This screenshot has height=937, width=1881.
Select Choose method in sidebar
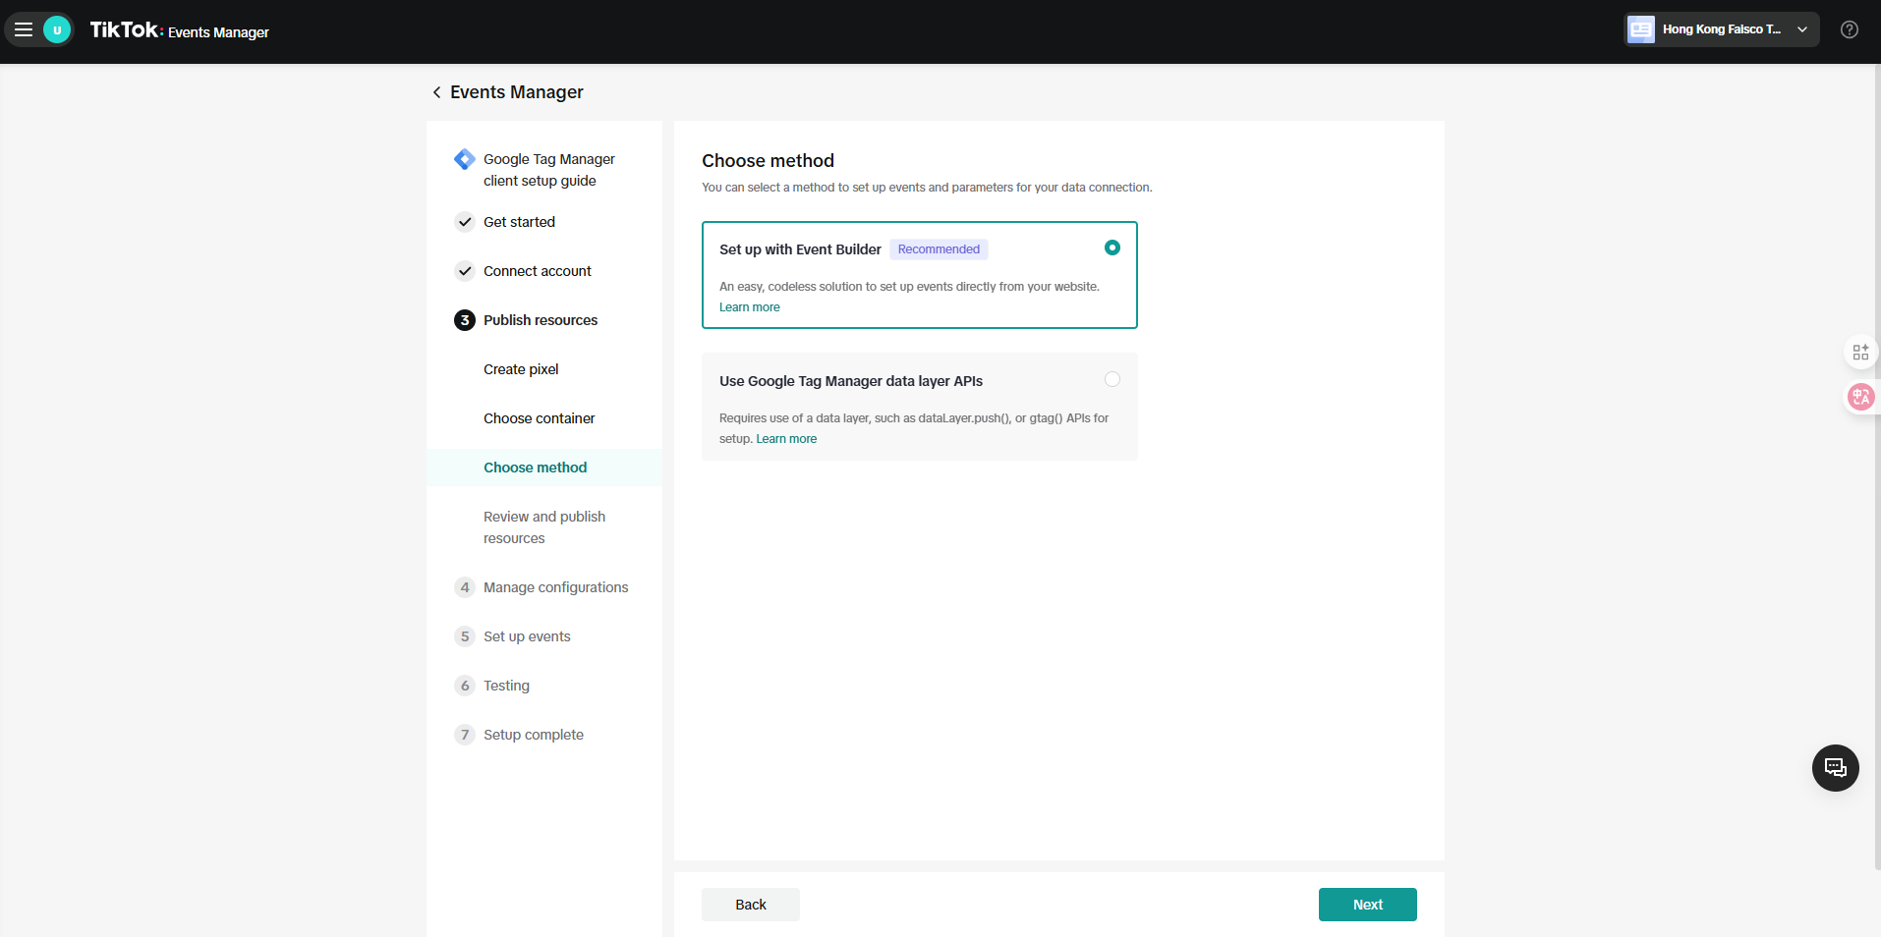[535, 468]
